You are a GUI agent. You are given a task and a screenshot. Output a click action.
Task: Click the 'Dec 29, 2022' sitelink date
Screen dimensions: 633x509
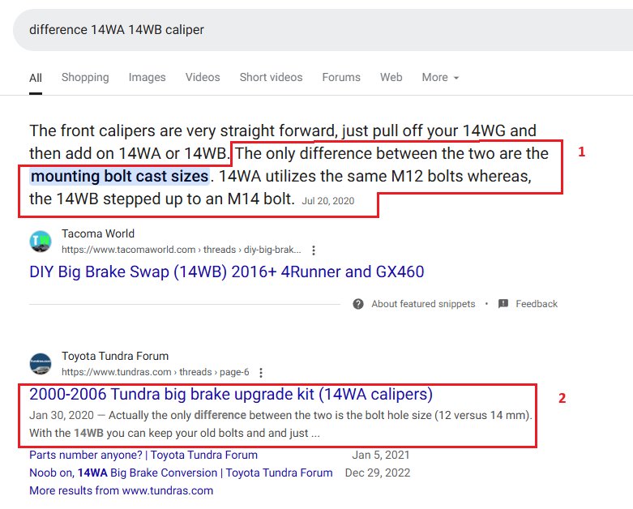(x=378, y=473)
